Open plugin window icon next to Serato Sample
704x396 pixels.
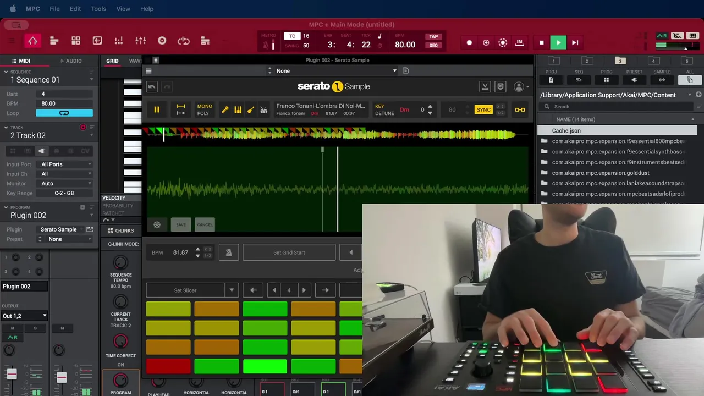[x=90, y=229]
